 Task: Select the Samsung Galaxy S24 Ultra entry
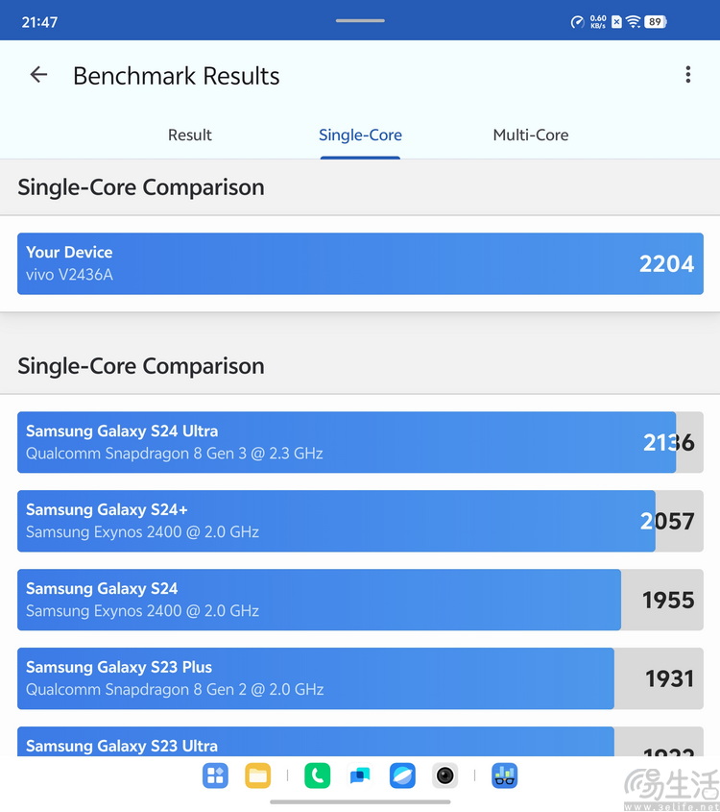pos(360,442)
